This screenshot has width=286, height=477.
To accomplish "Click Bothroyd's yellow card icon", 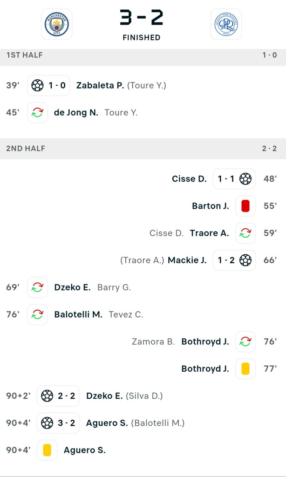I will [245, 369].
